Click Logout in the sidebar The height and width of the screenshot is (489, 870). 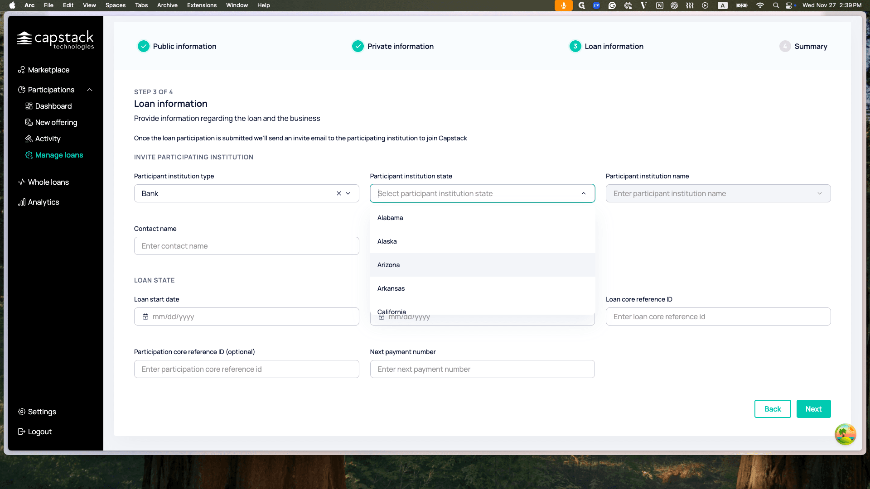(35, 431)
